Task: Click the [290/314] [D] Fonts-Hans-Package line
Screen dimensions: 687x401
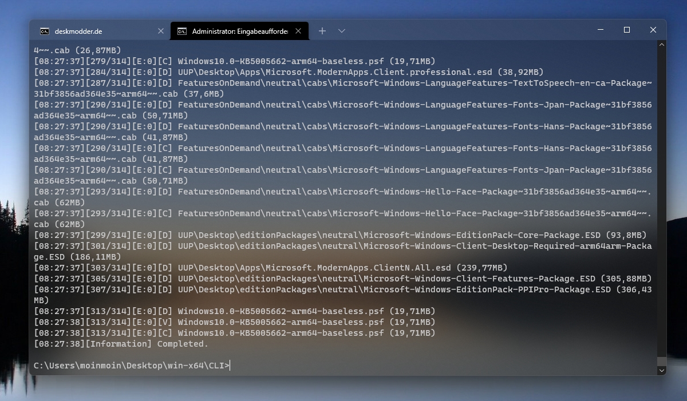Action: coord(343,132)
